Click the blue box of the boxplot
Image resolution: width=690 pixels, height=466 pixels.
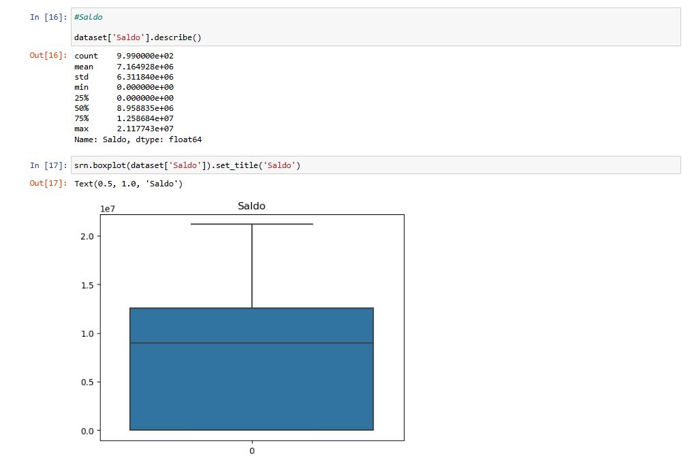[x=251, y=388]
